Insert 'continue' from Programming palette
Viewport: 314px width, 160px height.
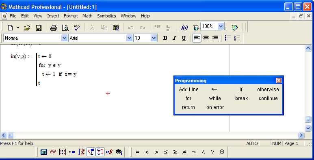coord(268,98)
